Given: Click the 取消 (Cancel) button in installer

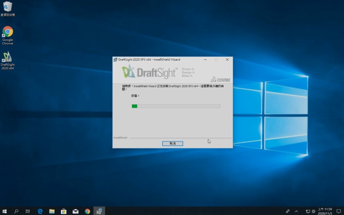Looking at the screenshot, I should (x=172, y=143).
